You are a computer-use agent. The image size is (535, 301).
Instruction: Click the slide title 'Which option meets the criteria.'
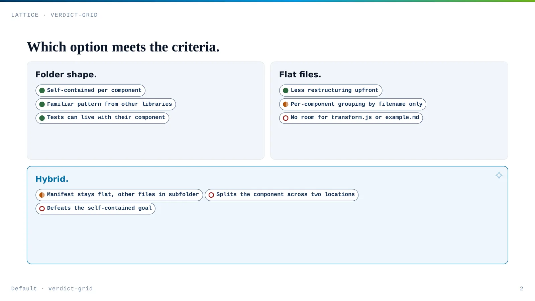123,47
